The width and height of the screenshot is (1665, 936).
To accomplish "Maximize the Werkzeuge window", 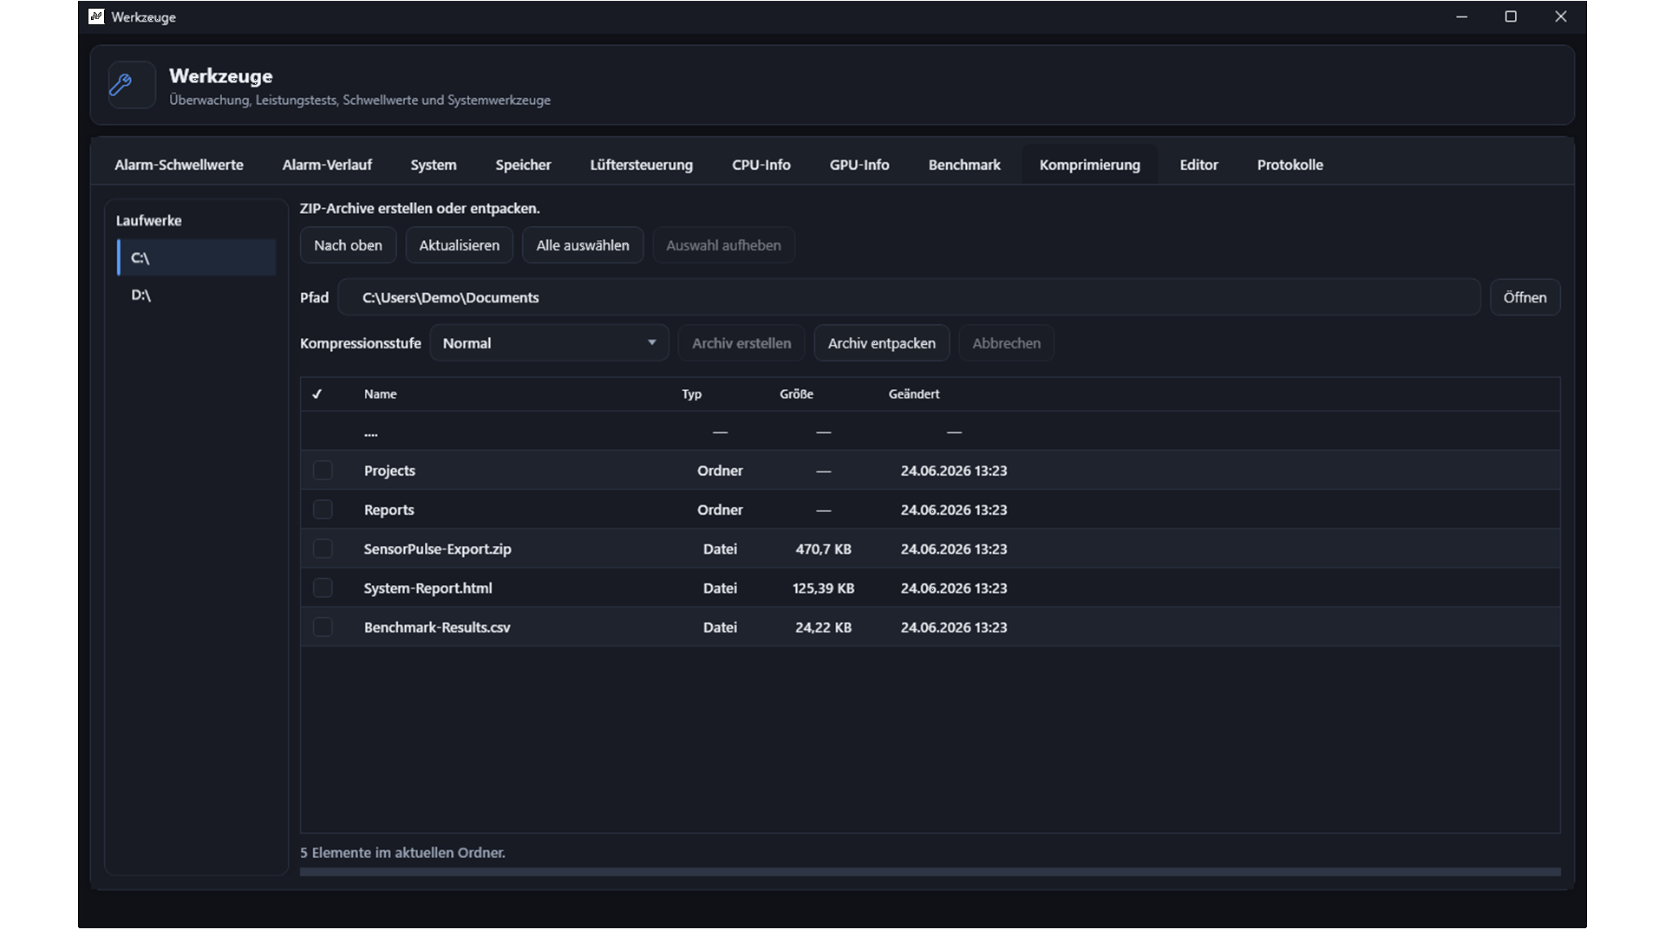I will click(1511, 16).
